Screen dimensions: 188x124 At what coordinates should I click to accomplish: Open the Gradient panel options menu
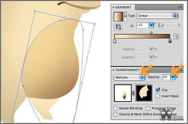[180, 7]
